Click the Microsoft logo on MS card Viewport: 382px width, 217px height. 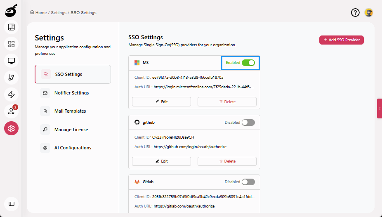click(137, 63)
